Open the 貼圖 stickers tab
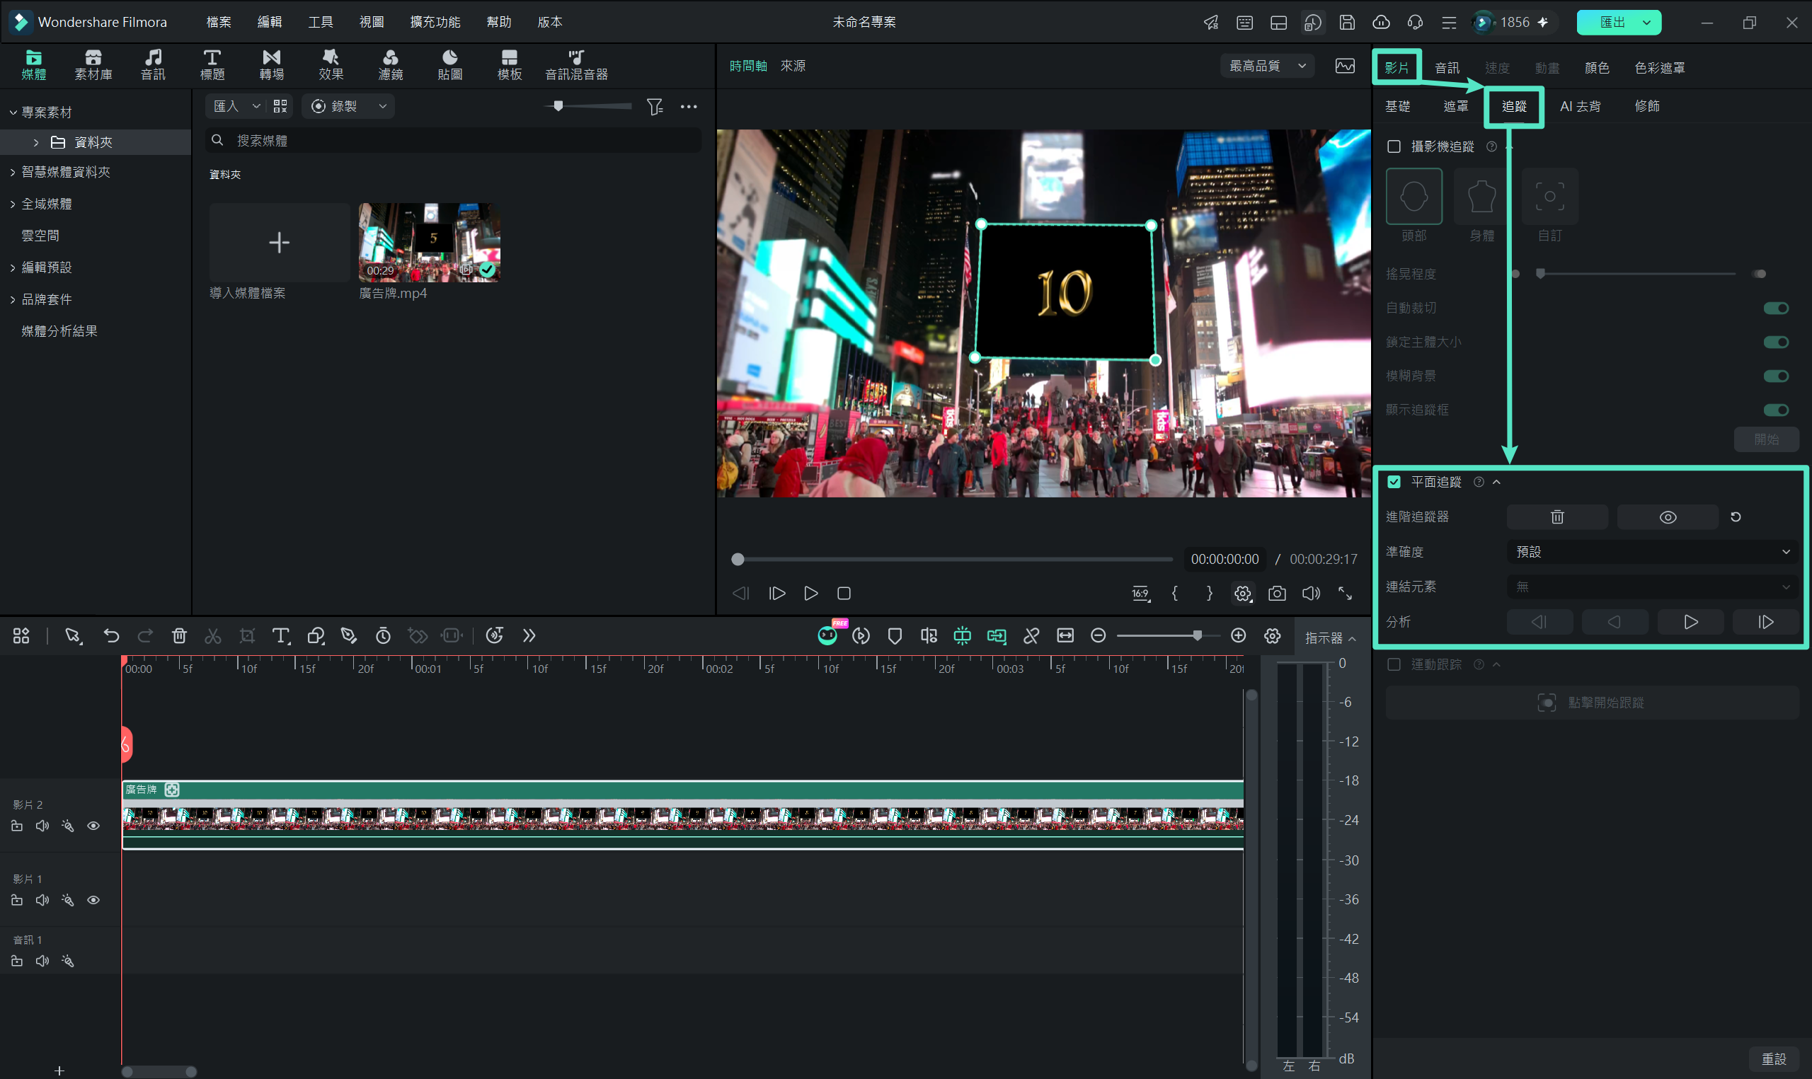 (x=450, y=64)
